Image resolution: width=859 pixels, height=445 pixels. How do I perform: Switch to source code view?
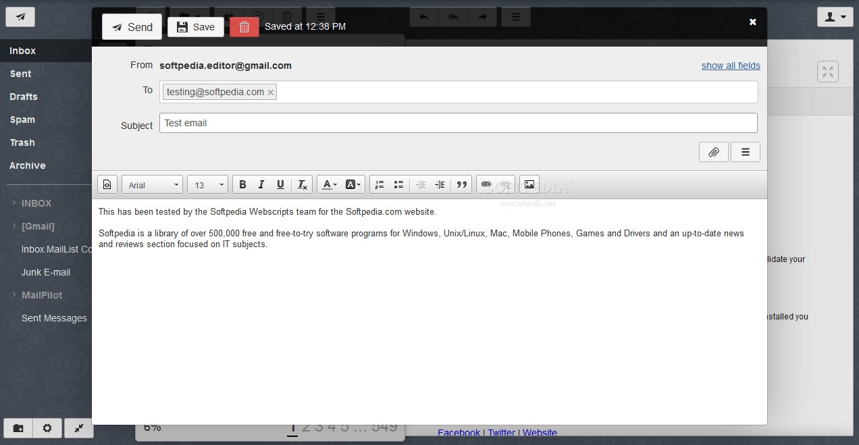click(107, 185)
